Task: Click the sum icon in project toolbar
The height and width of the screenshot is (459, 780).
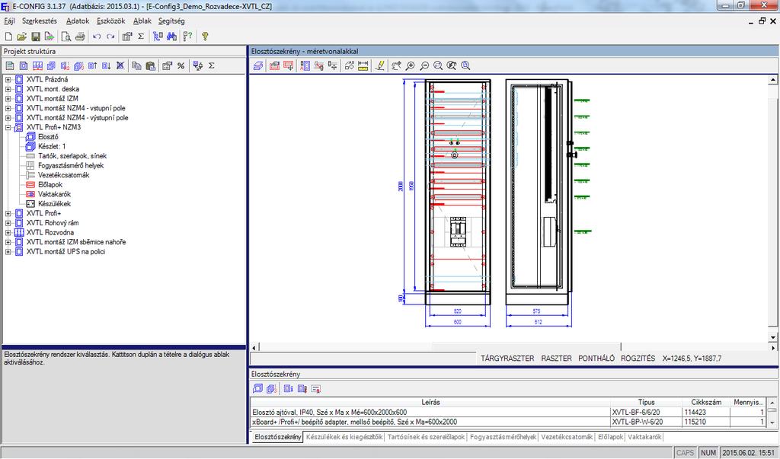Action: pos(212,65)
